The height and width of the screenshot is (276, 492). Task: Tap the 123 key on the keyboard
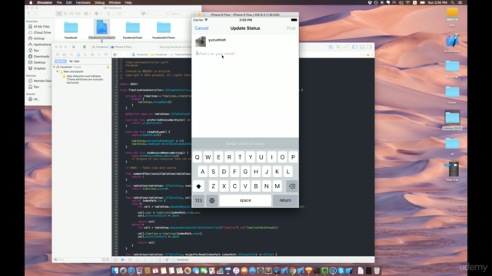coord(198,201)
